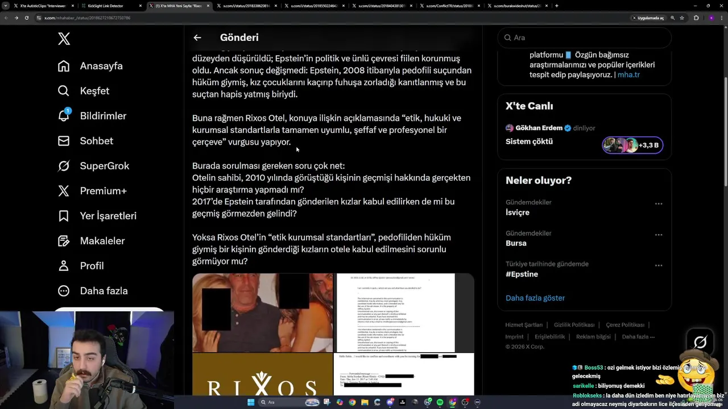This screenshot has width=728, height=409.
Task: Open Epstein photo thumbnail
Action: pyautogui.click(x=262, y=313)
